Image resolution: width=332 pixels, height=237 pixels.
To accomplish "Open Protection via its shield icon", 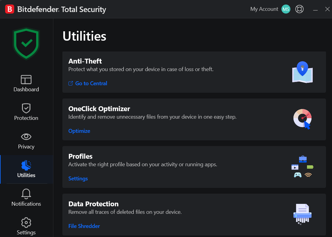I will tap(26, 108).
